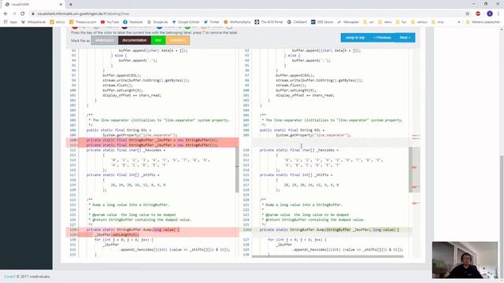This screenshot has height=283, width=504.
Task: Bookmark this page with the star icon
Action: click(467, 14)
